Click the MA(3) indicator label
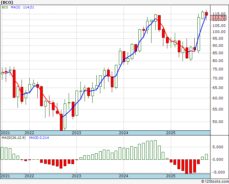The image size is (229, 184). 15,7
